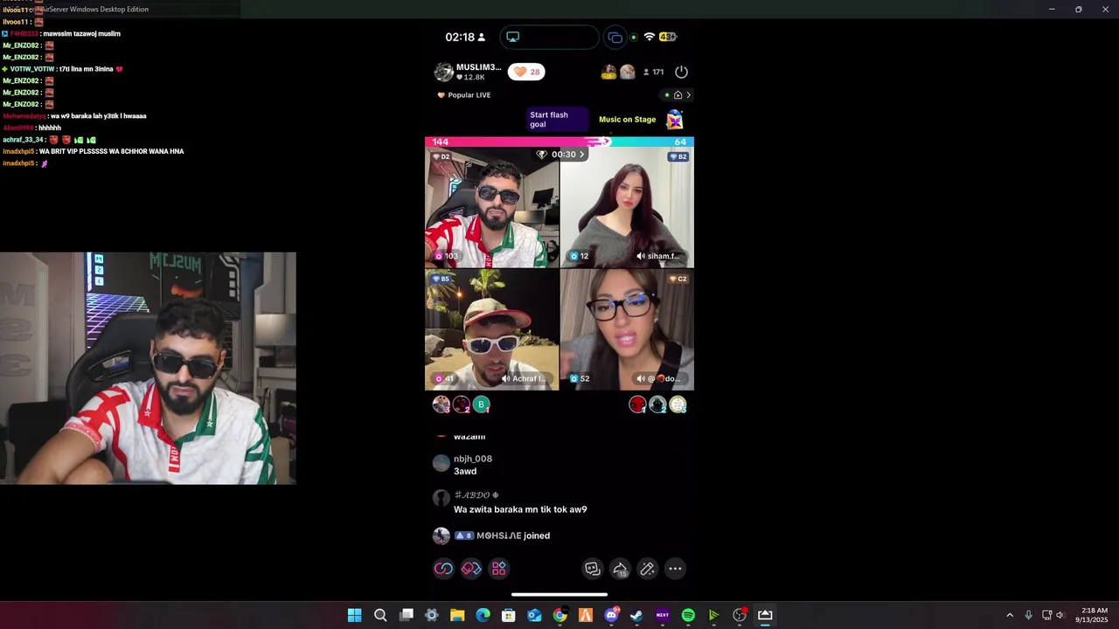Image resolution: width=1119 pixels, height=629 pixels.
Task: Open Spotify from the Windows taskbar
Action: pos(688,615)
